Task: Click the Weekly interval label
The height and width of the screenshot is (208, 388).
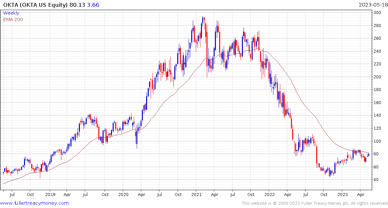Action: (11, 13)
